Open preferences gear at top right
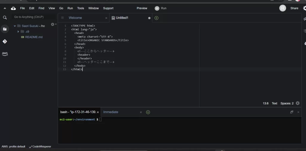The height and width of the screenshot is (151, 306). [x=305, y=8]
